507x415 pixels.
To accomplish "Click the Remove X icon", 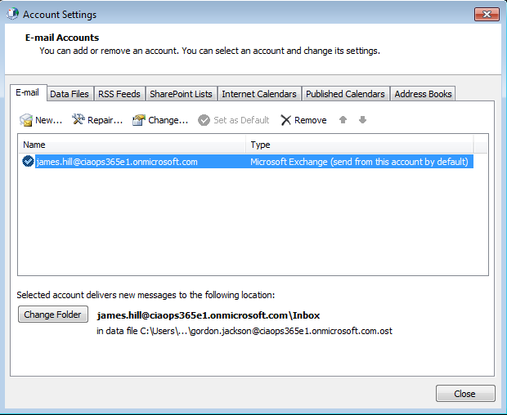I will (286, 120).
